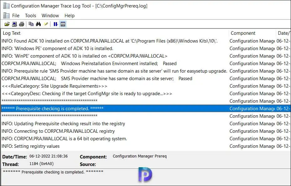The image size is (291, 186).
Task: Click the Highlight pencil toolbar icon
Action: [46, 24]
